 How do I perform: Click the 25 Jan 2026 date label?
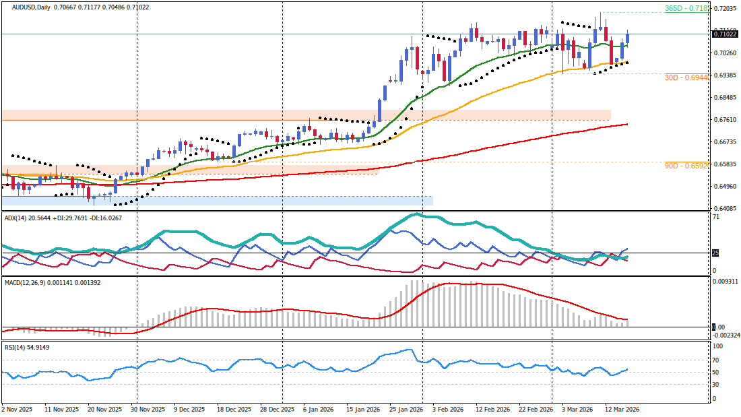406,409
